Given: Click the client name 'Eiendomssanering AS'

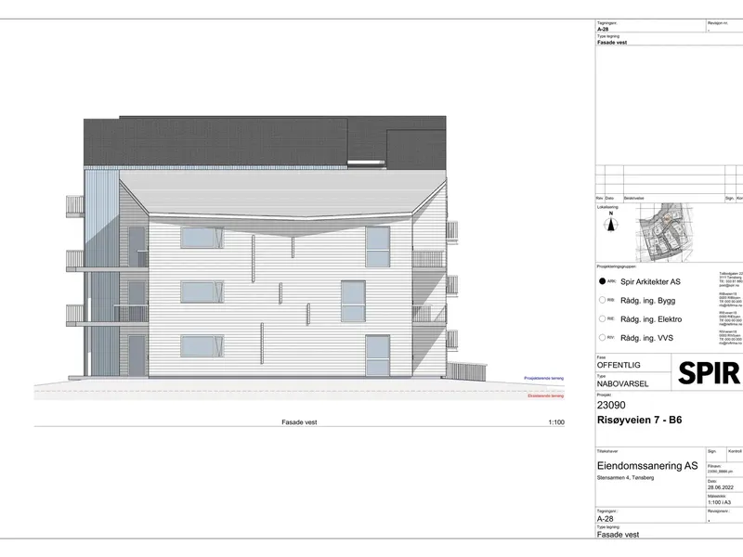Looking at the screenshot, I should (x=647, y=466).
